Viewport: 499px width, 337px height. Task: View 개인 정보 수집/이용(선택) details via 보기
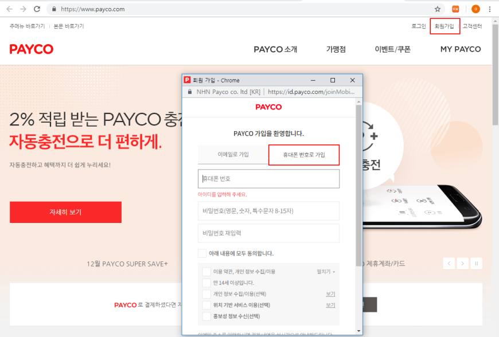330,294
